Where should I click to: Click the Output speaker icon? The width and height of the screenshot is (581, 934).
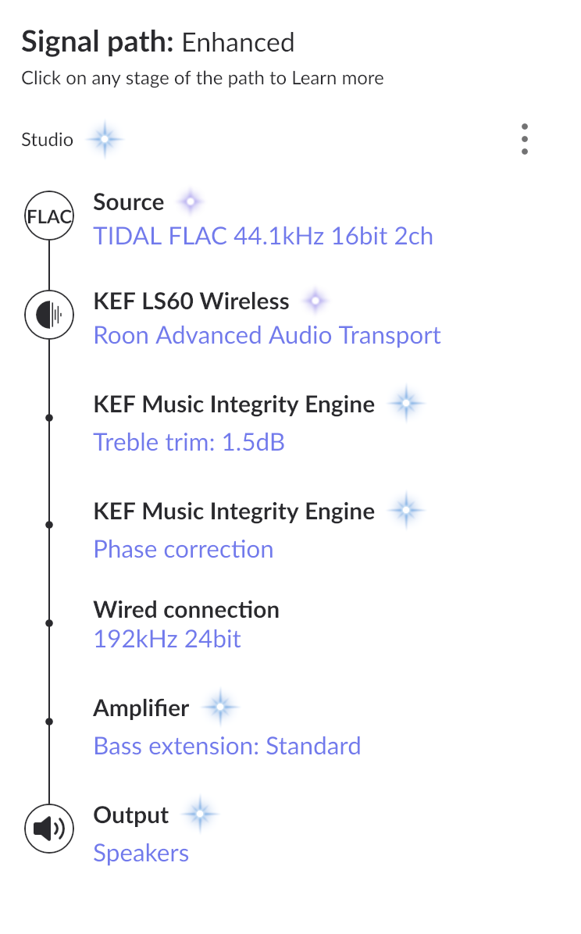(x=49, y=828)
